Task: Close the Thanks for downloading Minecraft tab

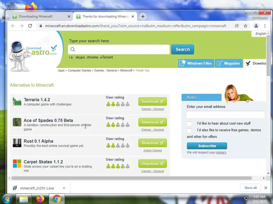Action: click(133, 16)
